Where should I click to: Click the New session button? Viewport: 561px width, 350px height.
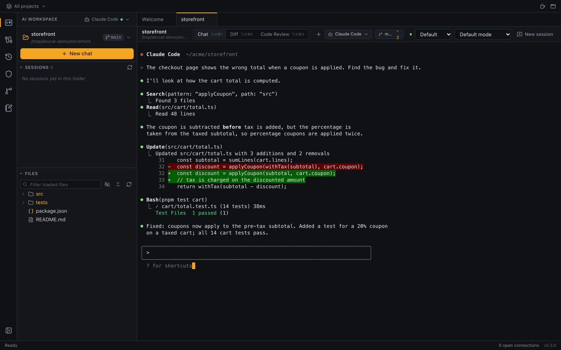pyautogui.click(x=535, y=34)
